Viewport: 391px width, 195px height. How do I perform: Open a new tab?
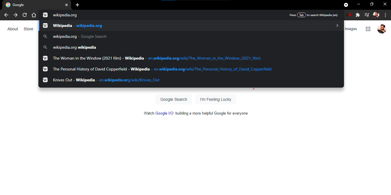coord(77,5)
